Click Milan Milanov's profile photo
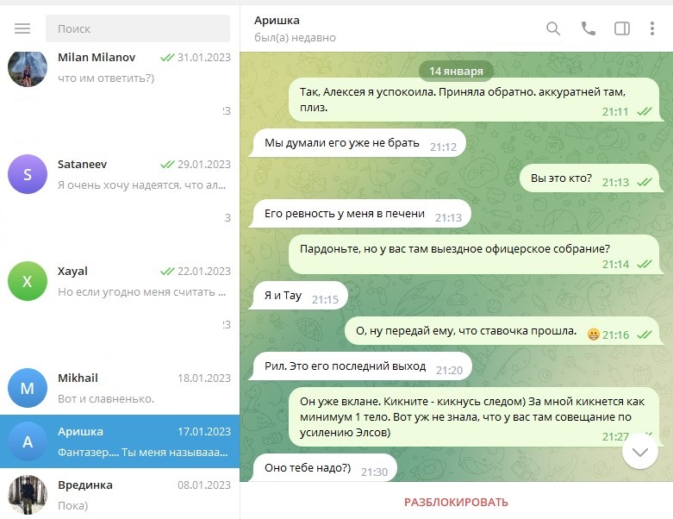Image resolution: width=673 pixels, height=519 pixels. point(27,68)
